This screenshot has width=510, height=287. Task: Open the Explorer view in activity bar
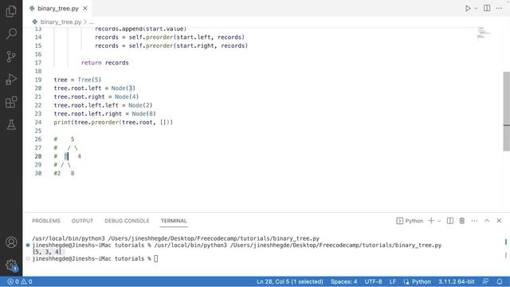(11, 11)
